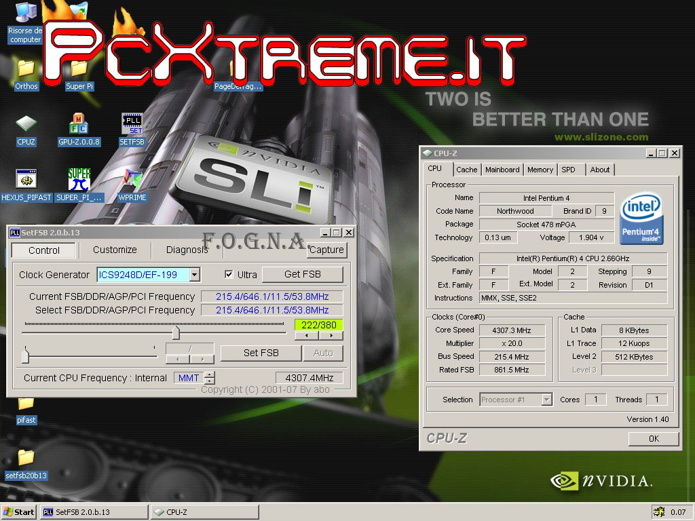Viewport: 695px width, 521px height.
Task: Click the SetFSB title bar PLL icon
Action: (15, 233)
